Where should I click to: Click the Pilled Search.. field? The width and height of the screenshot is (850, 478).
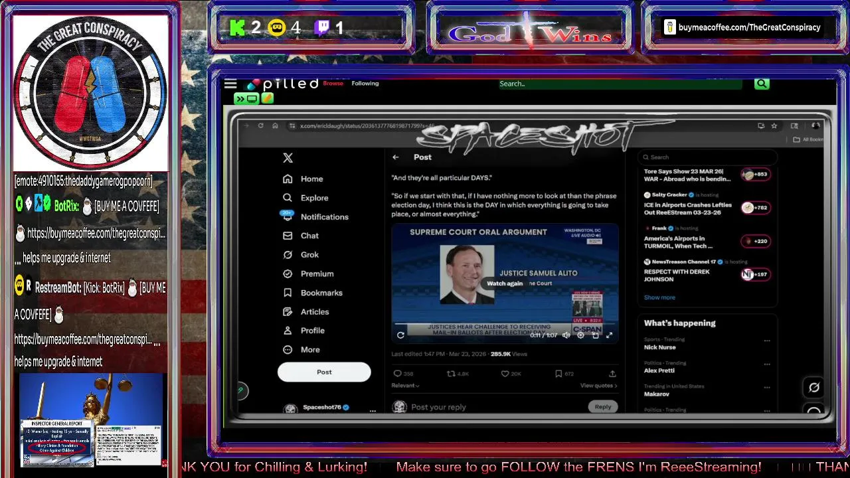[x=620, y=84]
